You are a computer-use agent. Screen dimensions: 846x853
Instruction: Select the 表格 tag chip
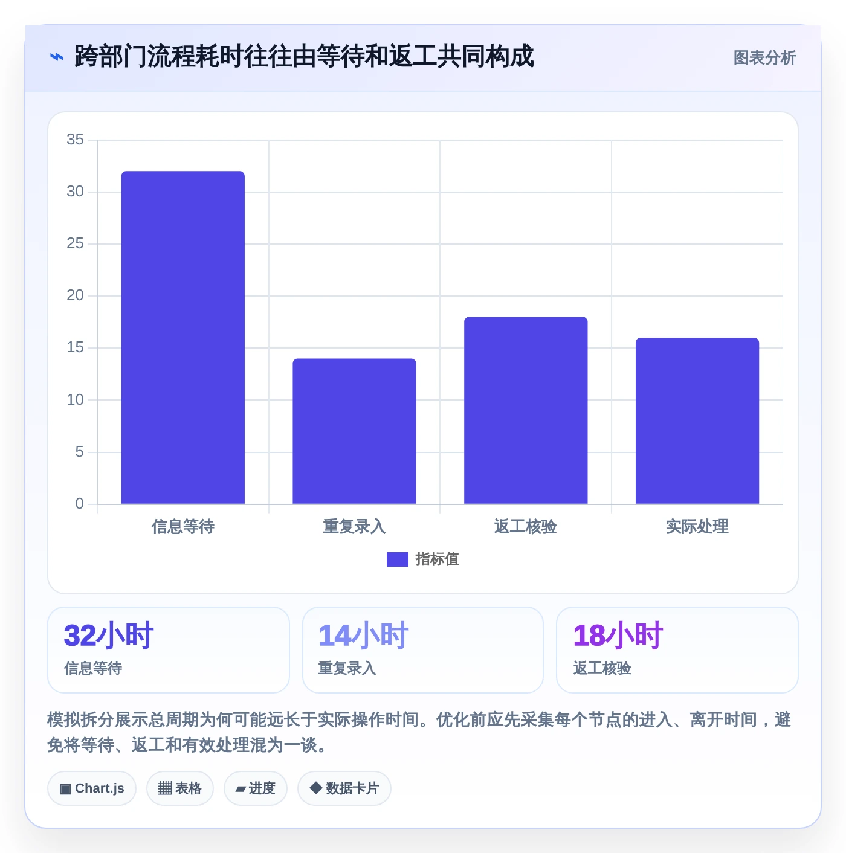tap(180, 788)
